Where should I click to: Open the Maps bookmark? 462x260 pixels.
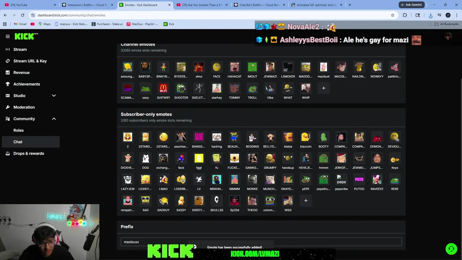44,24
